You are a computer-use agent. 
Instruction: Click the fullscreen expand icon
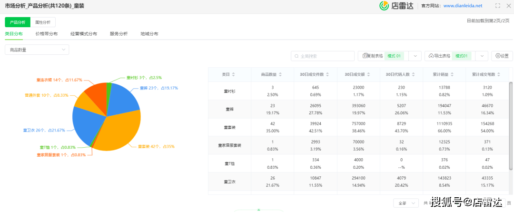[497, 6]
